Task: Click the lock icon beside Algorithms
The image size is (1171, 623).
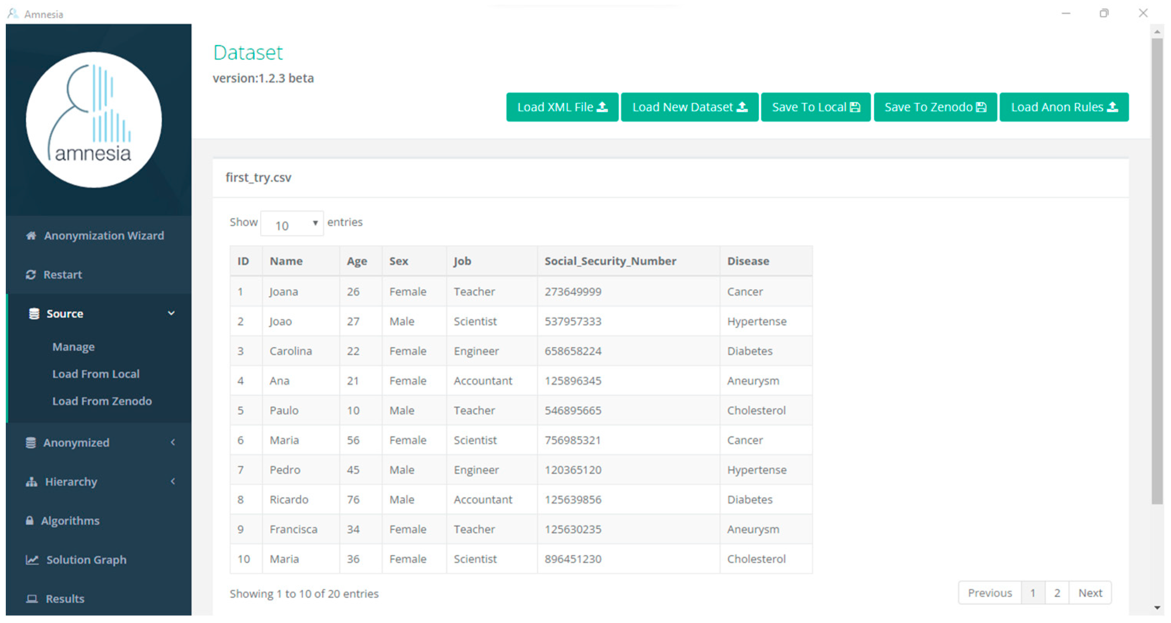Action: 29,521
